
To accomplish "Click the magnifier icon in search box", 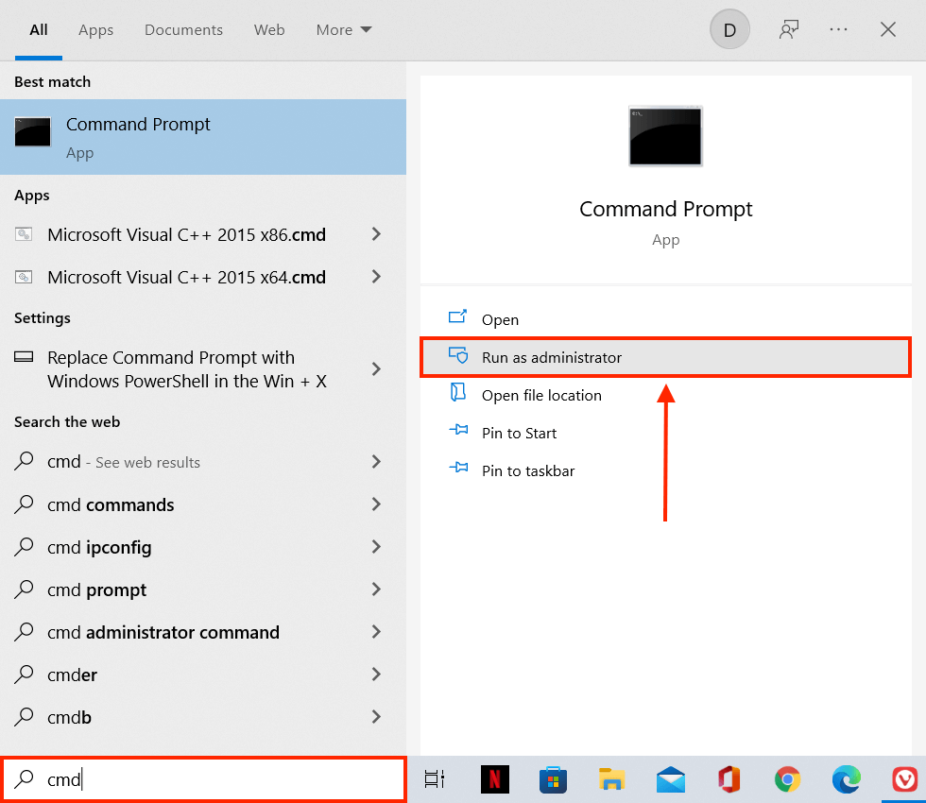I will point(25,778).
